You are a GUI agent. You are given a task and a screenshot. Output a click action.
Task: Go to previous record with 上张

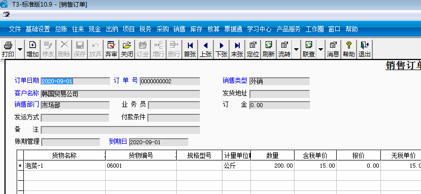tap(205, 49)
